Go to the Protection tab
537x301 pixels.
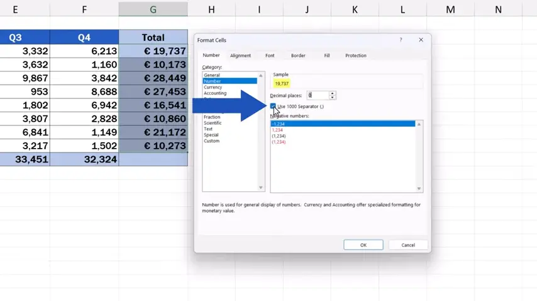(x=355, y=56)
